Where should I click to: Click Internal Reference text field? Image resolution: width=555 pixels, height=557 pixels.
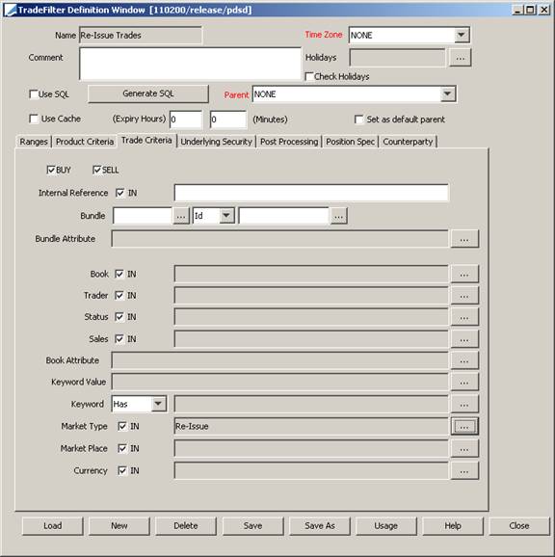(x=311, y=193)
